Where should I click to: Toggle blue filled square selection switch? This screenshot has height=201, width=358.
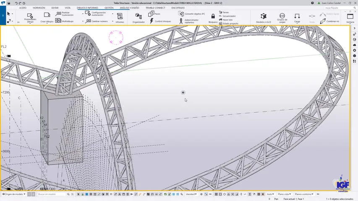[87, 194]
